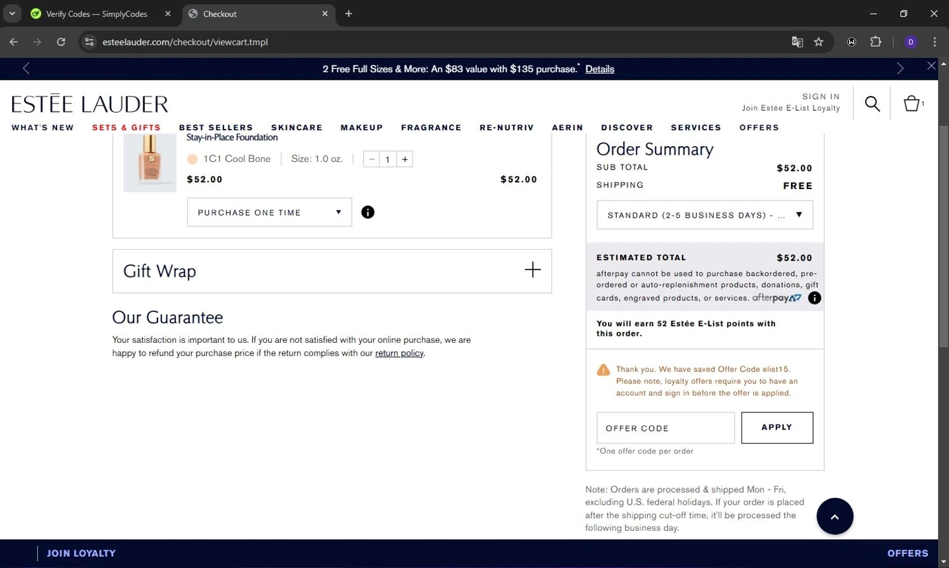Go to next promo banner arrow

pyautogui.click(x=900, y=68)
